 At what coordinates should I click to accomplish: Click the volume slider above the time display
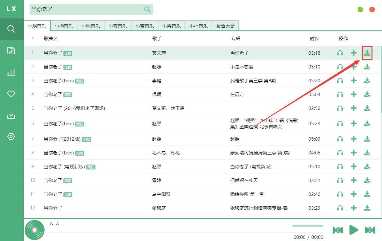pyautogui.click(x=308, y=226)
